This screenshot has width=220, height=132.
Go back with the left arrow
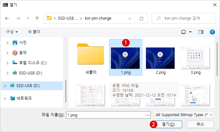[x=7, y=18]
